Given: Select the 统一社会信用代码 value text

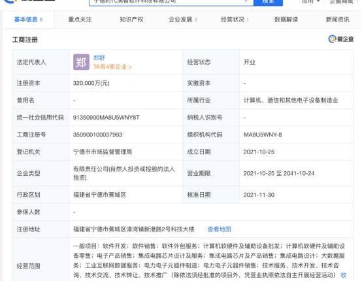Looking at the screenshot, I should (x=107, y=118).
